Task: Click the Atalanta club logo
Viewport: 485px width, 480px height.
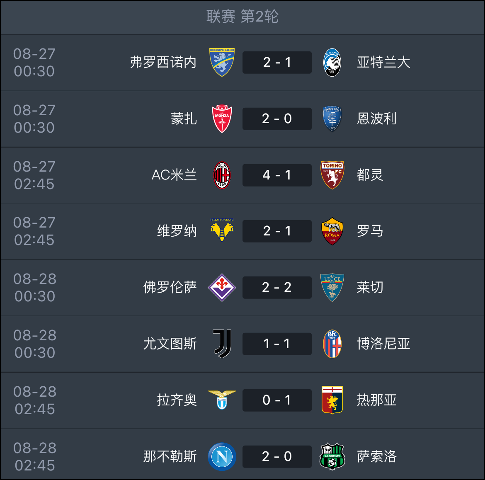Action: [x=332, y=62]
